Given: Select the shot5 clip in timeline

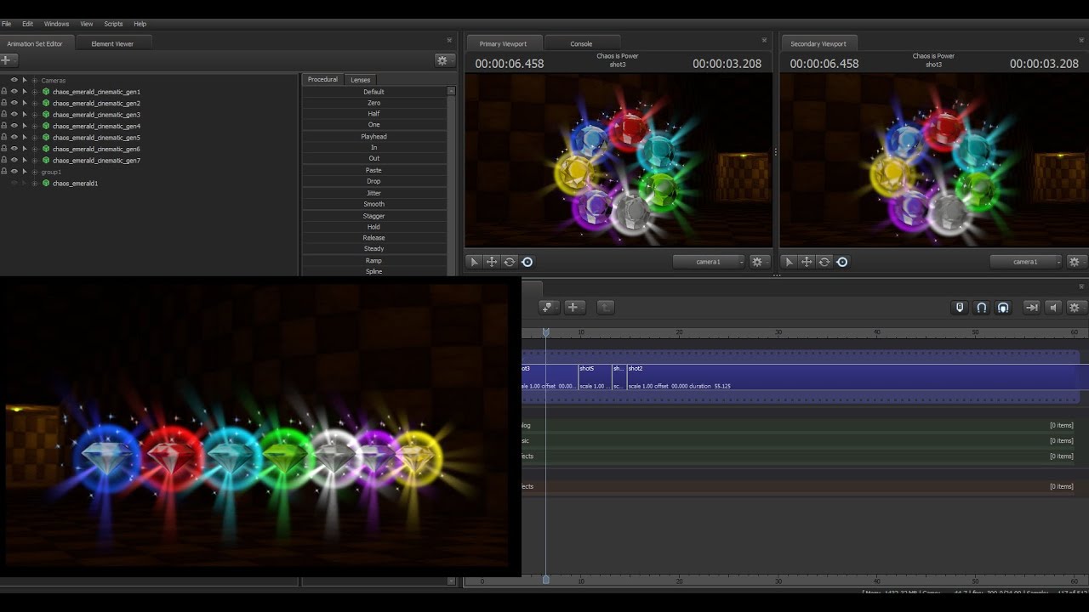Looking at the screenshot, I should 595,377.
